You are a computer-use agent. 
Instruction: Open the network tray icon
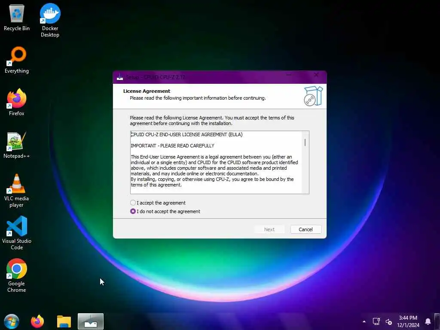376,321
